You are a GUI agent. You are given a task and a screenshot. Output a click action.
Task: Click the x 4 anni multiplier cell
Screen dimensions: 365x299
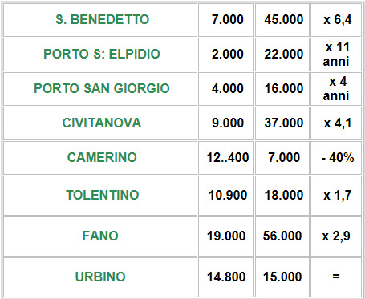point(336,89)
